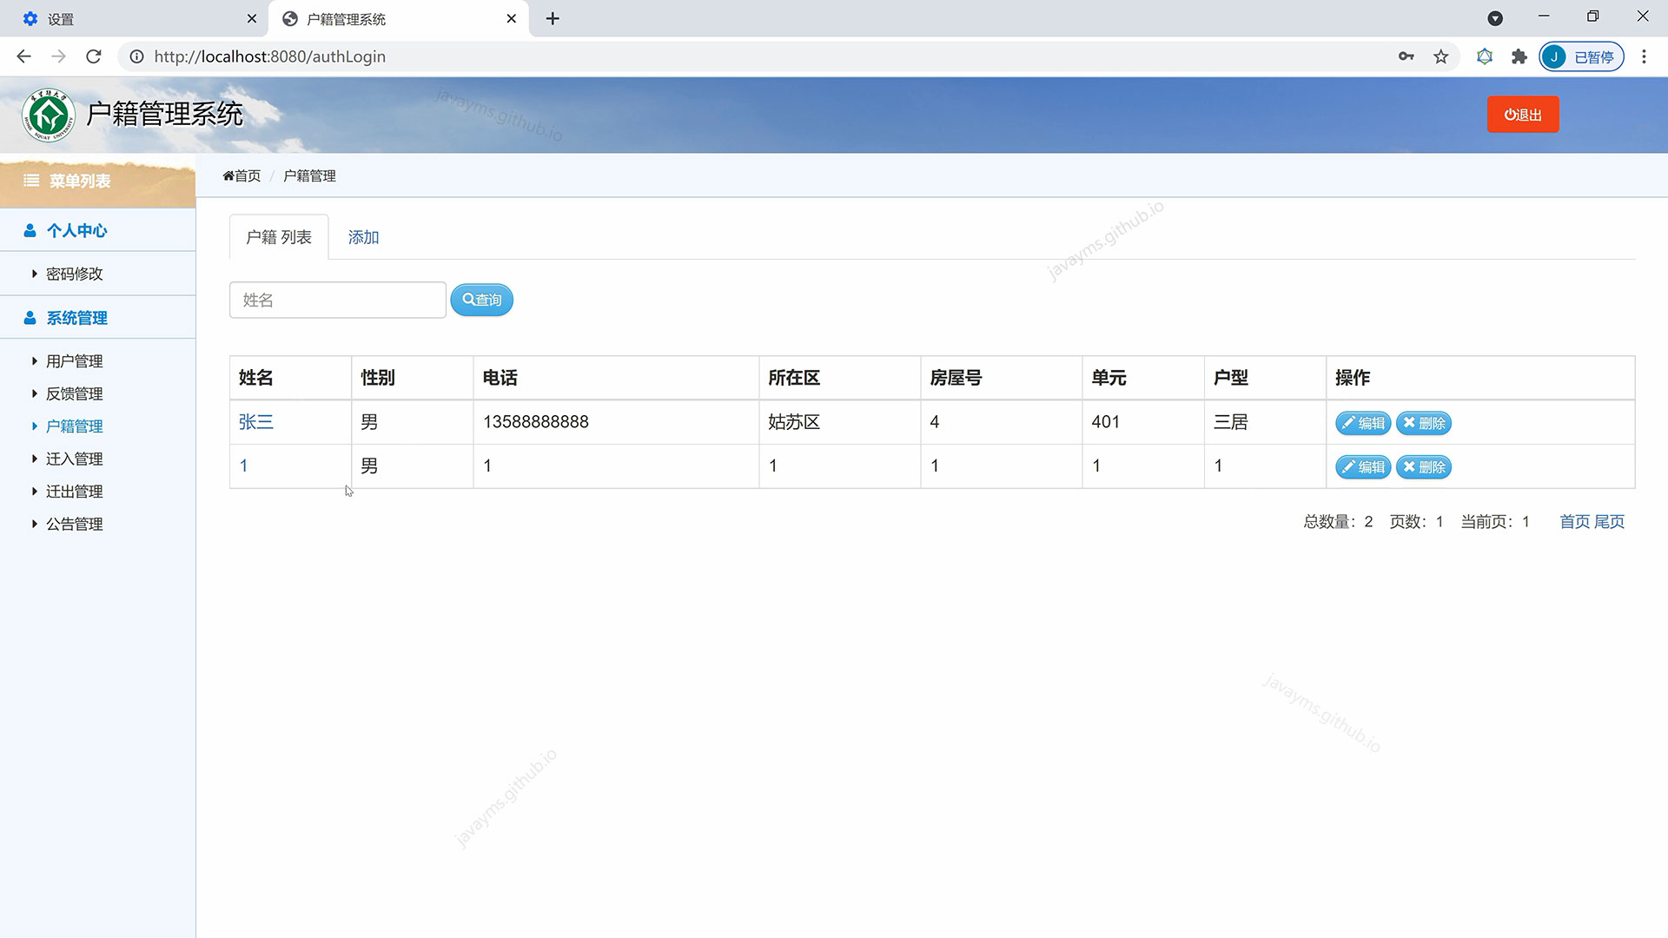Viewport: 1668px width, 938px height.
Task: Switch to the 添加 tab
Action: coord(363,236)
